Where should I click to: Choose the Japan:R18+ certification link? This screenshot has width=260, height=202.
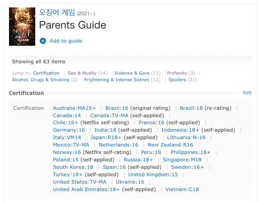click(106, 138)
